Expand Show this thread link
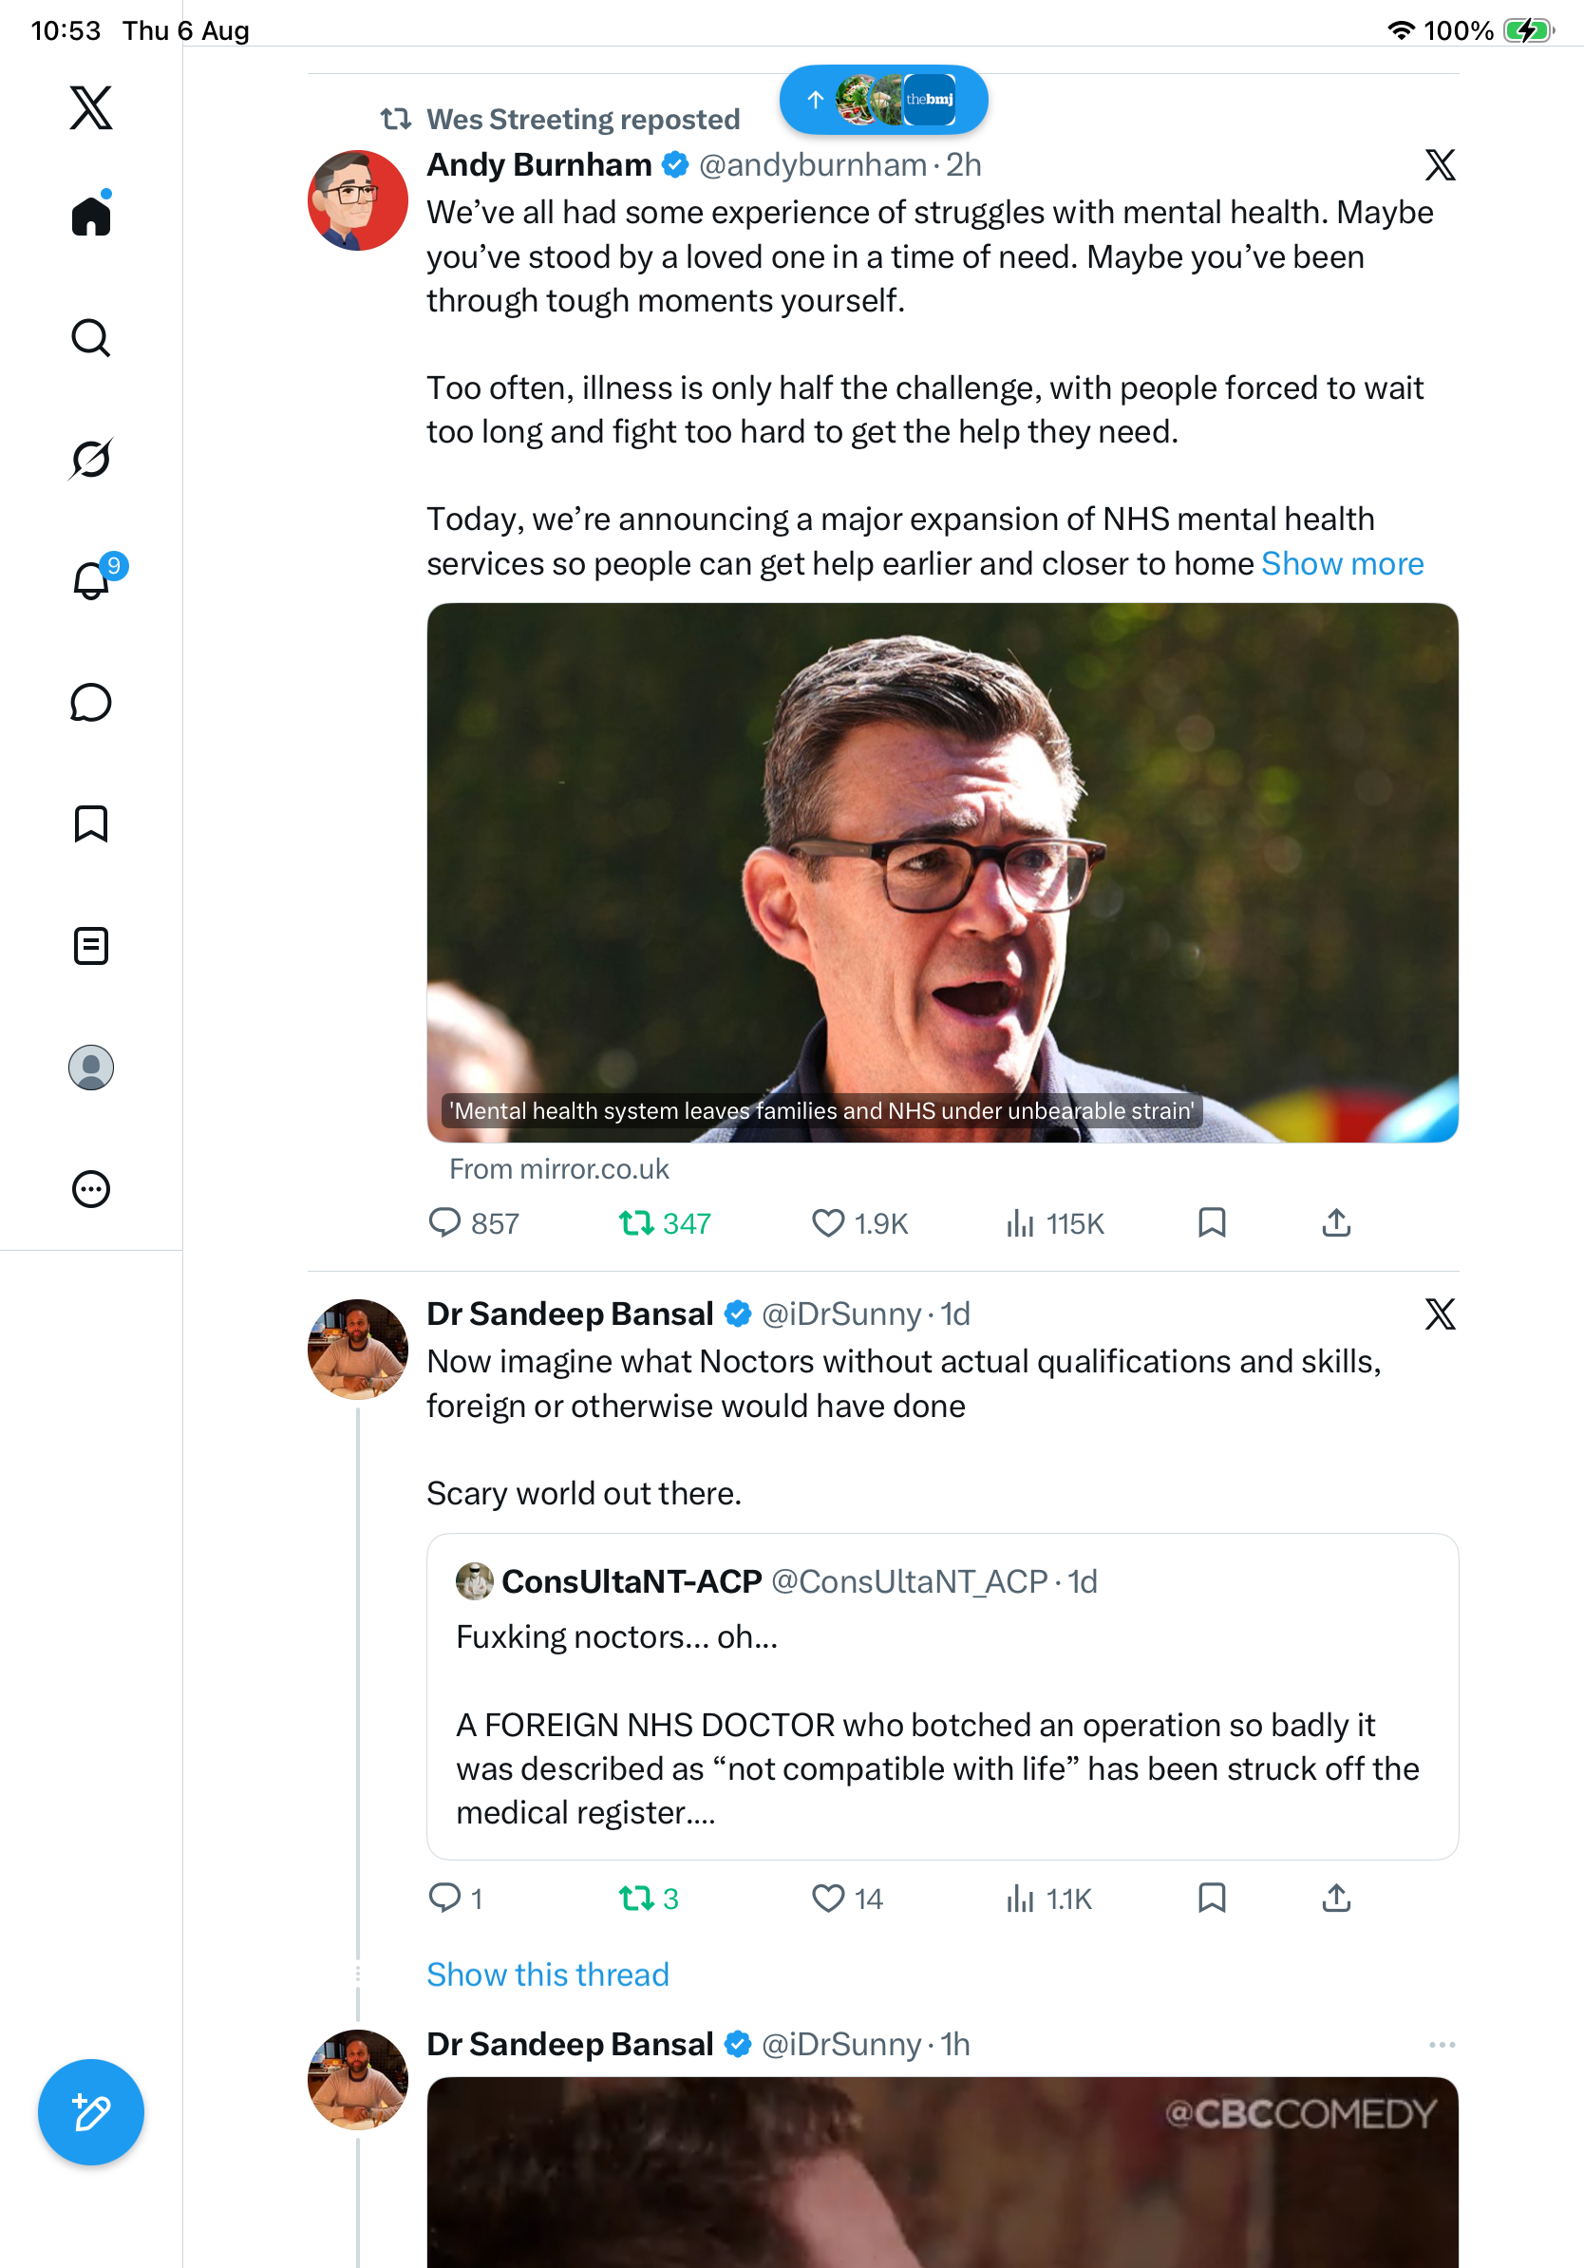The width and height of the screenshot is (1584, 2268). click(x=548, y=1974)
